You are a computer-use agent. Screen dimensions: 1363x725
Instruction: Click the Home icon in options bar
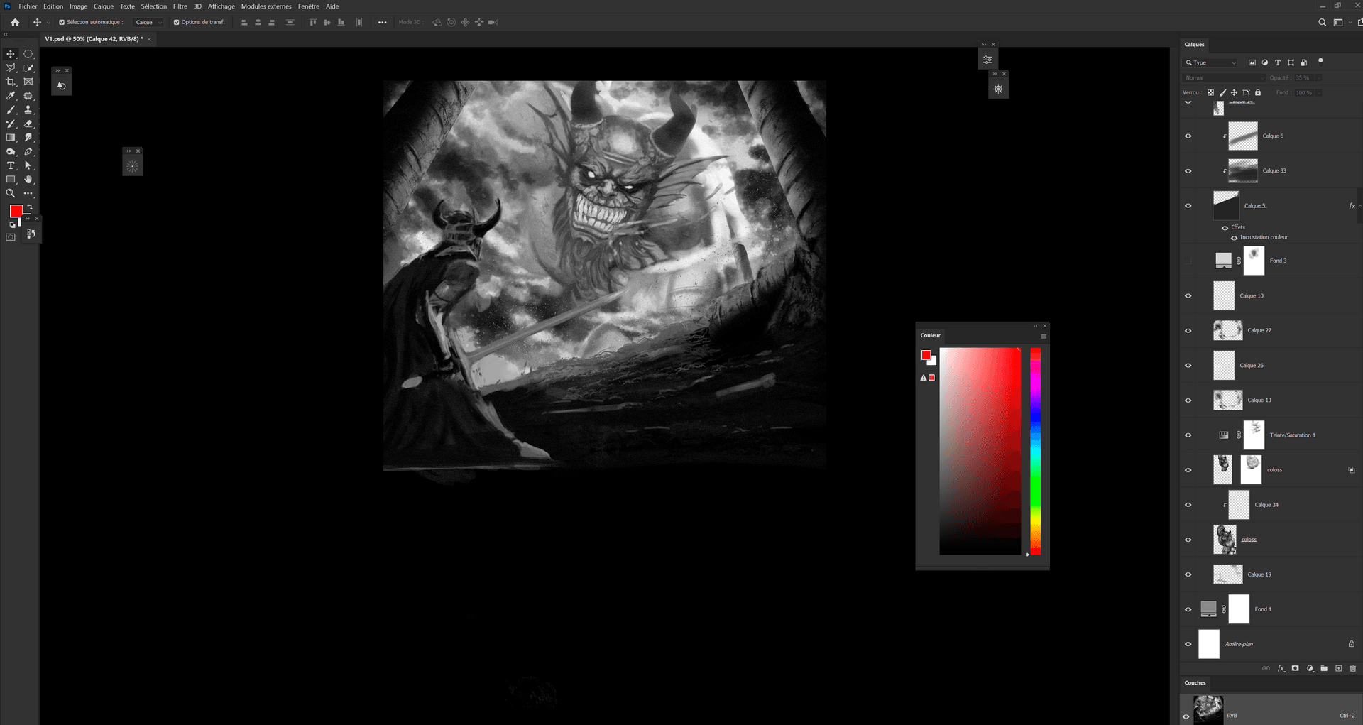(x=15, y=22)
